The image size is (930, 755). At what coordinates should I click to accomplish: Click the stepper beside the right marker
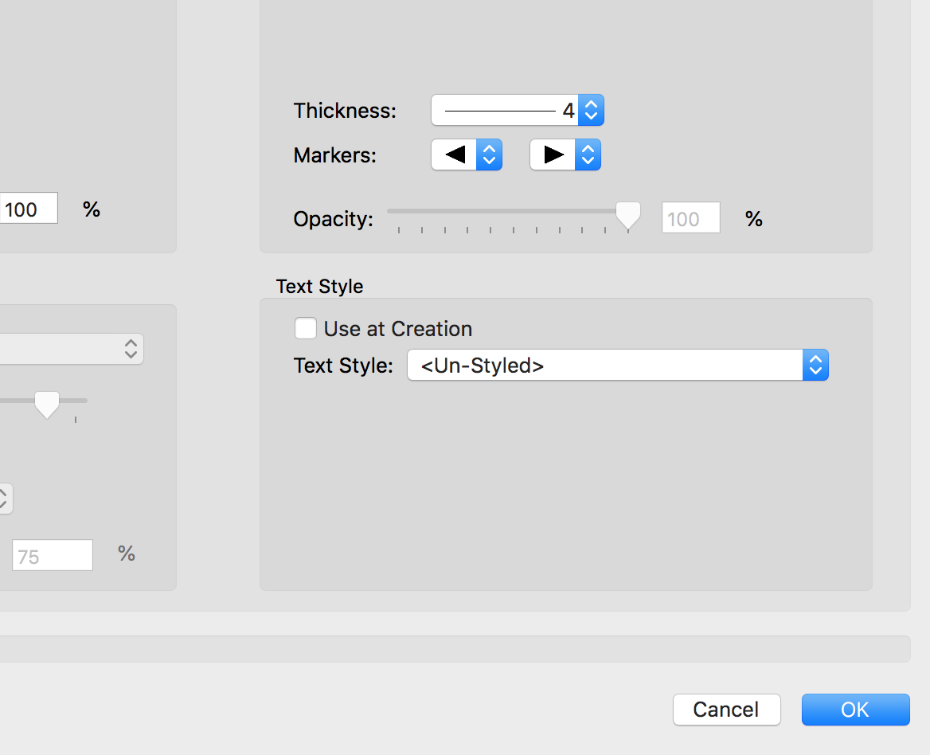587,155
